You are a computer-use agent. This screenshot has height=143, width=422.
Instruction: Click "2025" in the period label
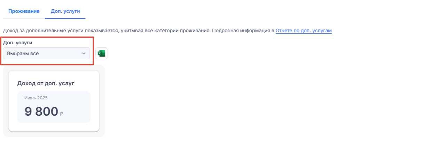click(42, 98)
